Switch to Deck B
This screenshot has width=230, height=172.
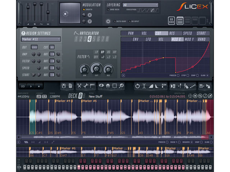84,96
